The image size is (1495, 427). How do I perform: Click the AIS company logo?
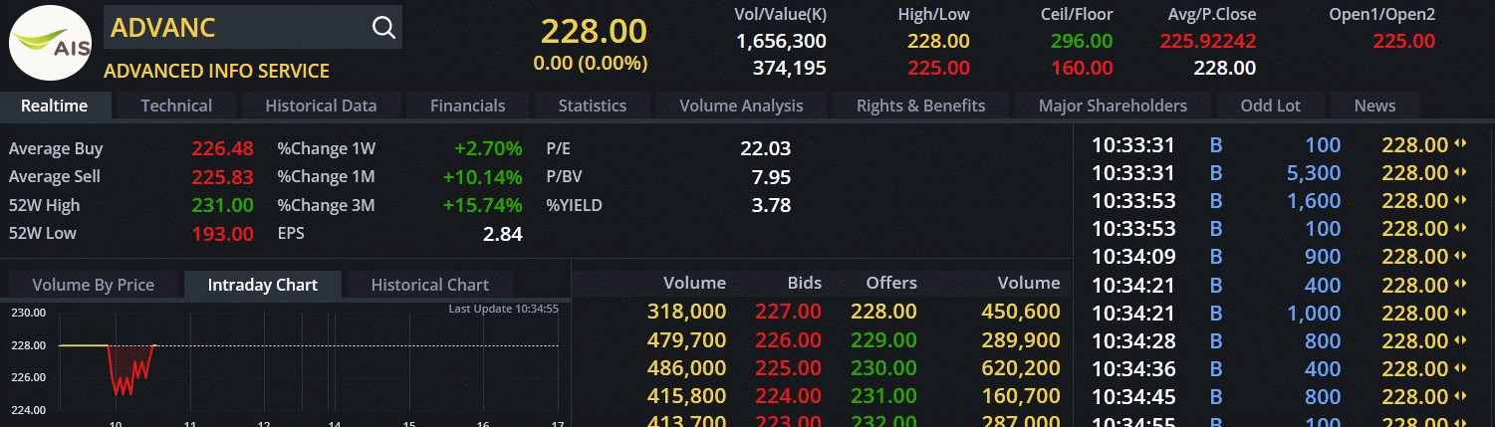pos(51,42)
